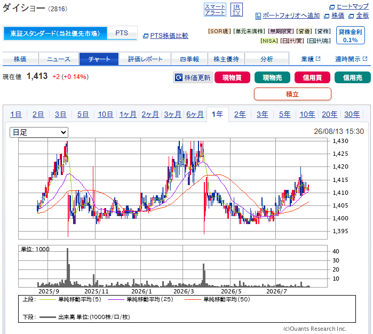Click the 単純移動平均(5) legend entry

(x=70, y=299)
